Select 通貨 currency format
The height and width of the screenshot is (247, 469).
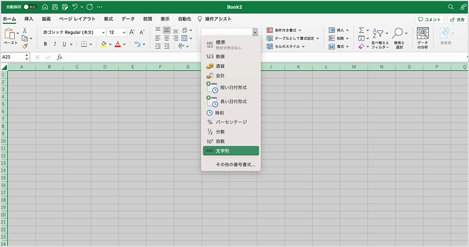(231, 66)
